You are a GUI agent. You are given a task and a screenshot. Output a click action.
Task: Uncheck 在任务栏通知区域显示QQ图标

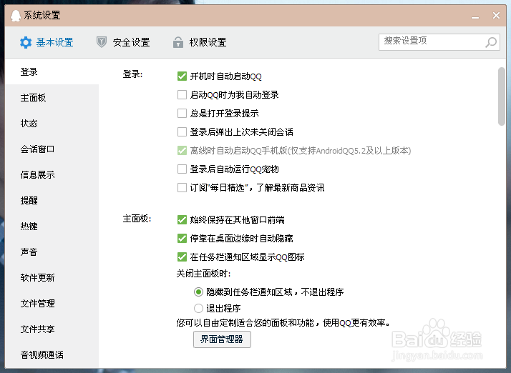pyautogui.click(x=182, y=257)
